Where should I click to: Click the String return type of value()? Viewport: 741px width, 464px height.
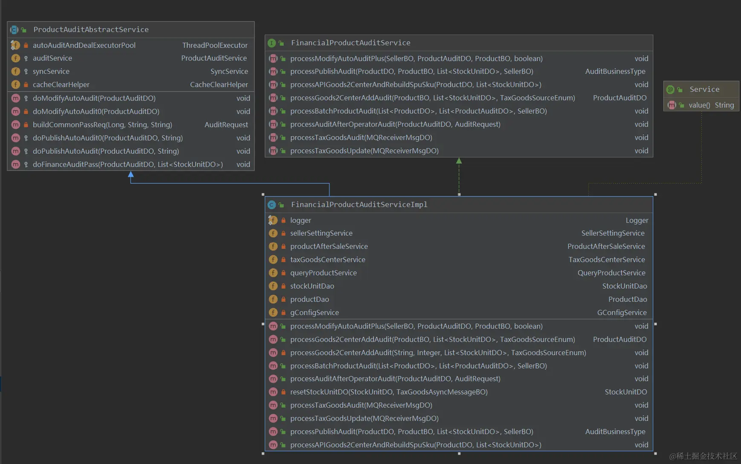pos(724,105)
